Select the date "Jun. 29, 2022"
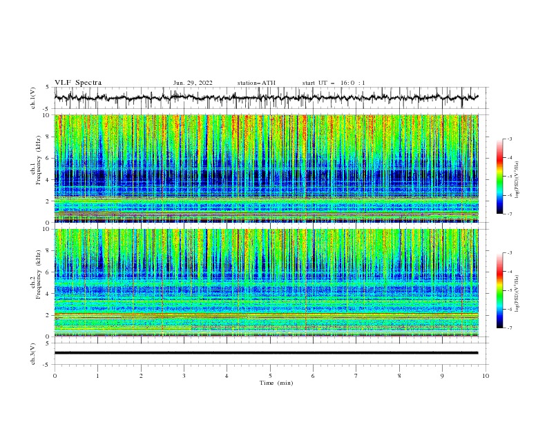Viewport: 547px width, 422px height. click(193, 83)
